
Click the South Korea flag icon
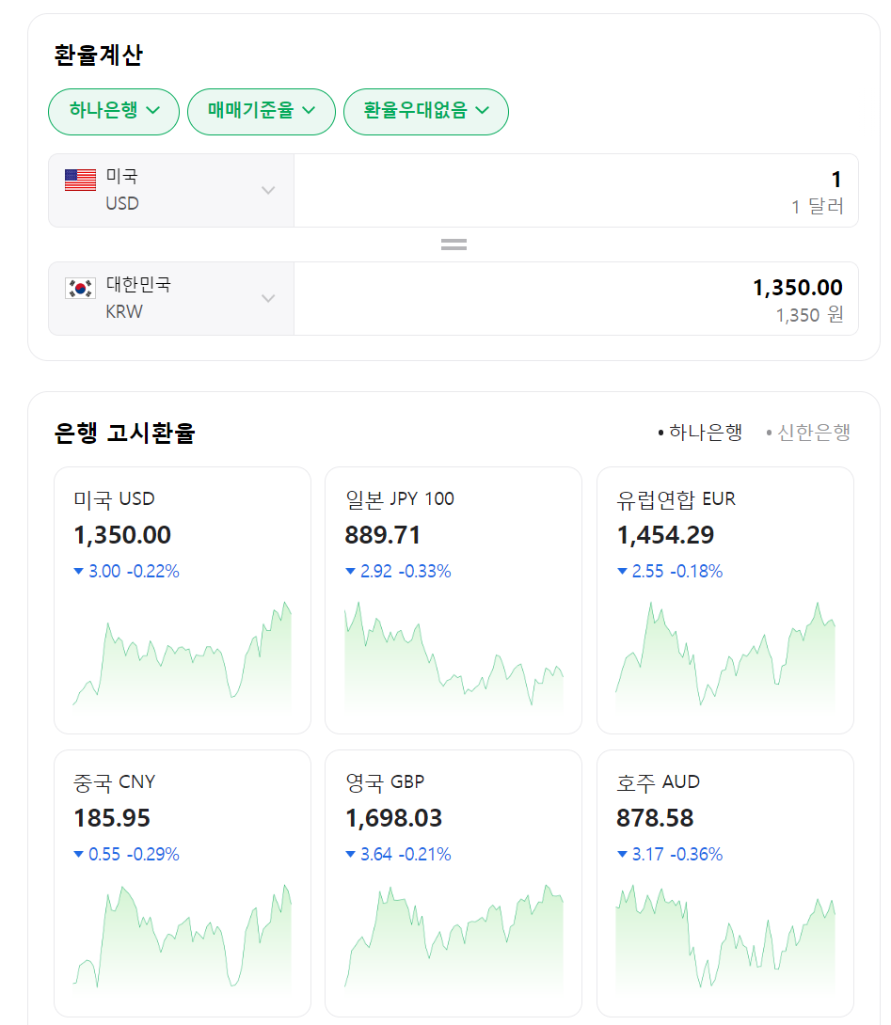pyautogui.click(x=81, y=288)
